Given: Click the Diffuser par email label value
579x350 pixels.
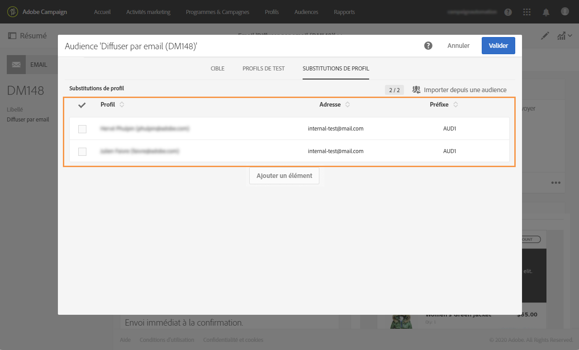Looking at the screenshot, I should point(28,120).
